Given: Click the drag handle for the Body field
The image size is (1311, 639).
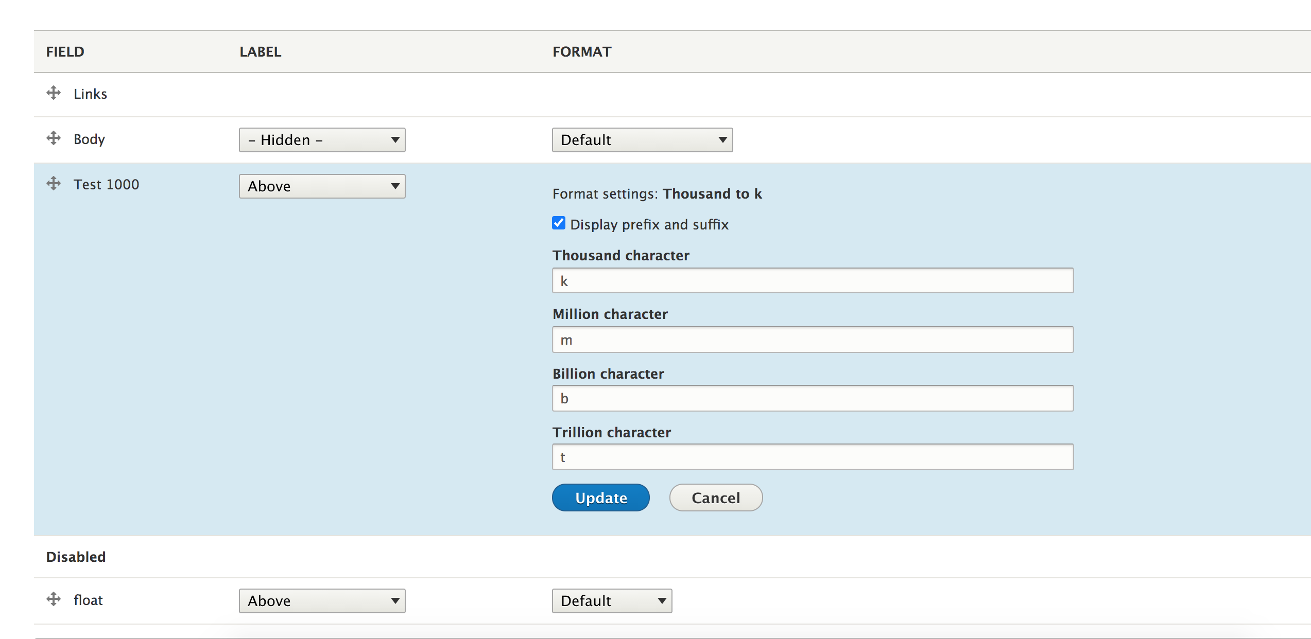Looking at the screenshot, I should tap(54, 139).
